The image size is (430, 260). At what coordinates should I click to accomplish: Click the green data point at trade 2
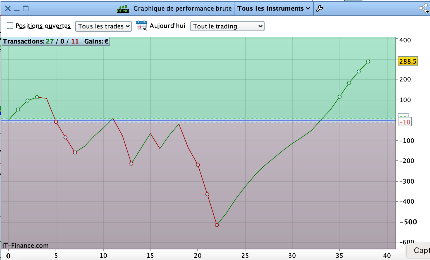click(27, 100)
